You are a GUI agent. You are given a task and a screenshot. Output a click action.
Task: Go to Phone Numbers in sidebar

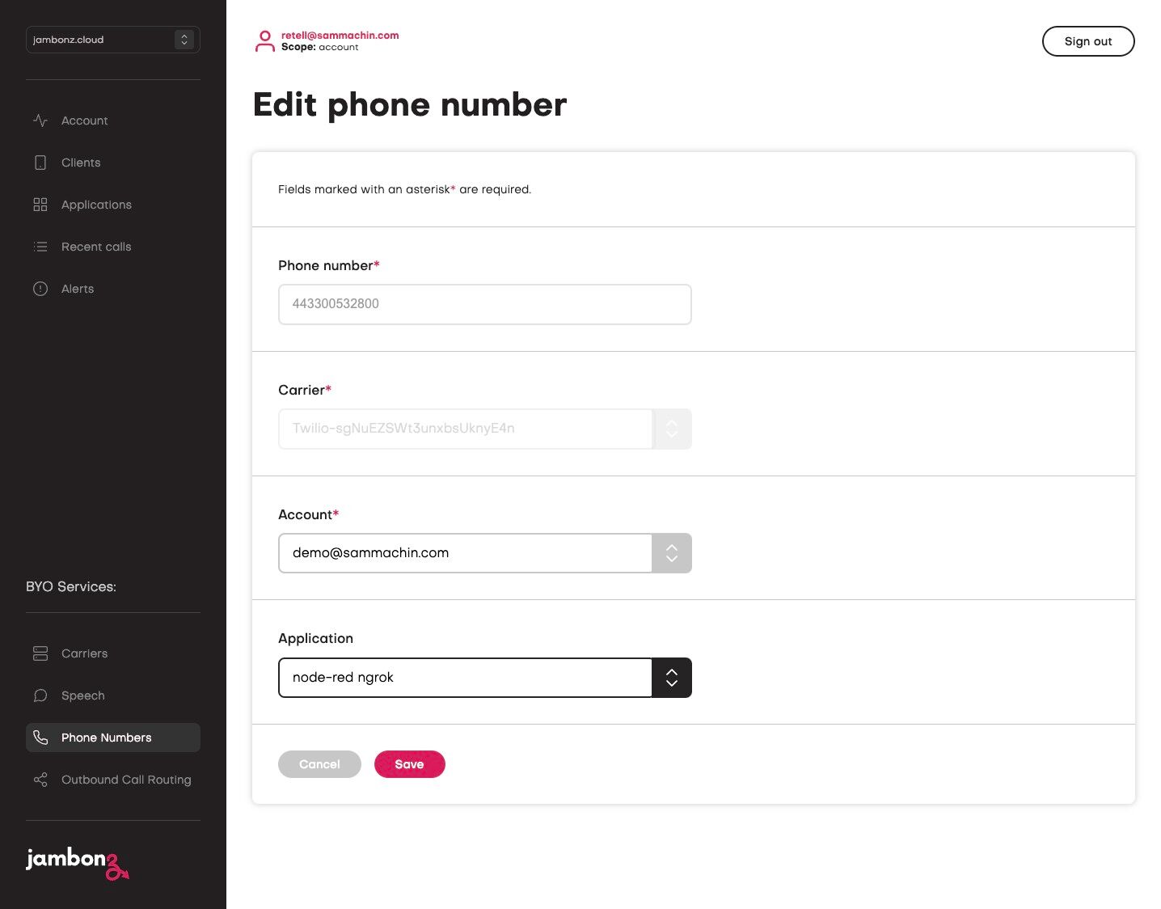106,738
